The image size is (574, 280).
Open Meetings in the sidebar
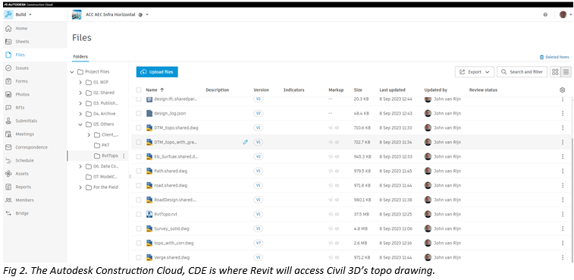click(24, 134)
